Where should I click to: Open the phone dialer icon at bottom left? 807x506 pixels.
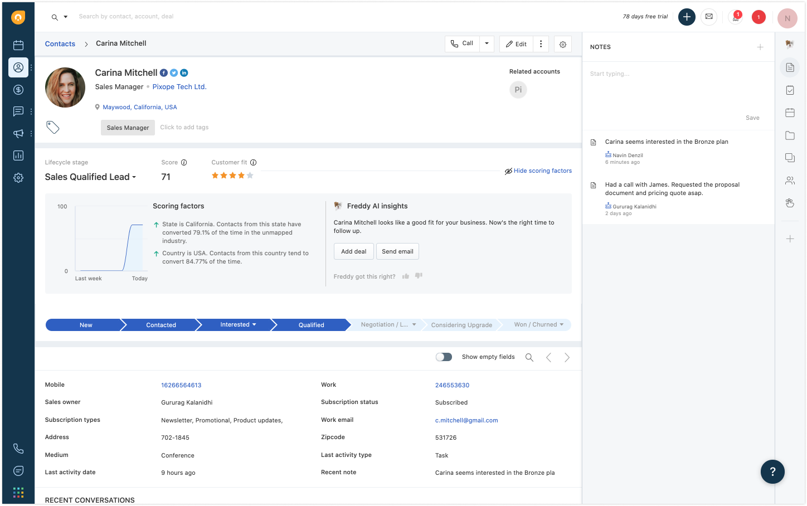[18, 448]
